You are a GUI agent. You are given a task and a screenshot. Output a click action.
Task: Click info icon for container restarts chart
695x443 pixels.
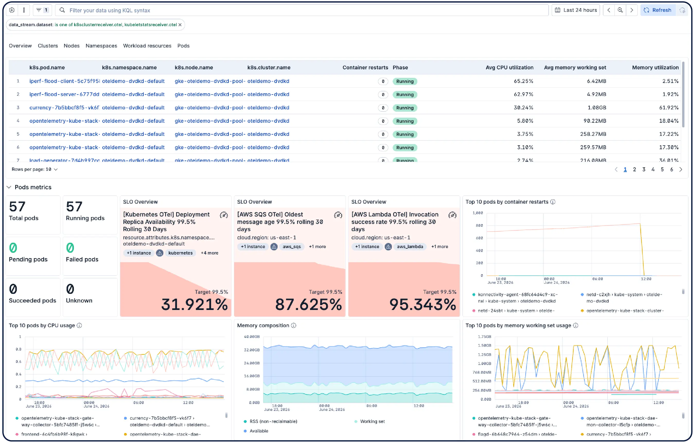pyautogui.click(x=552, y=202)
